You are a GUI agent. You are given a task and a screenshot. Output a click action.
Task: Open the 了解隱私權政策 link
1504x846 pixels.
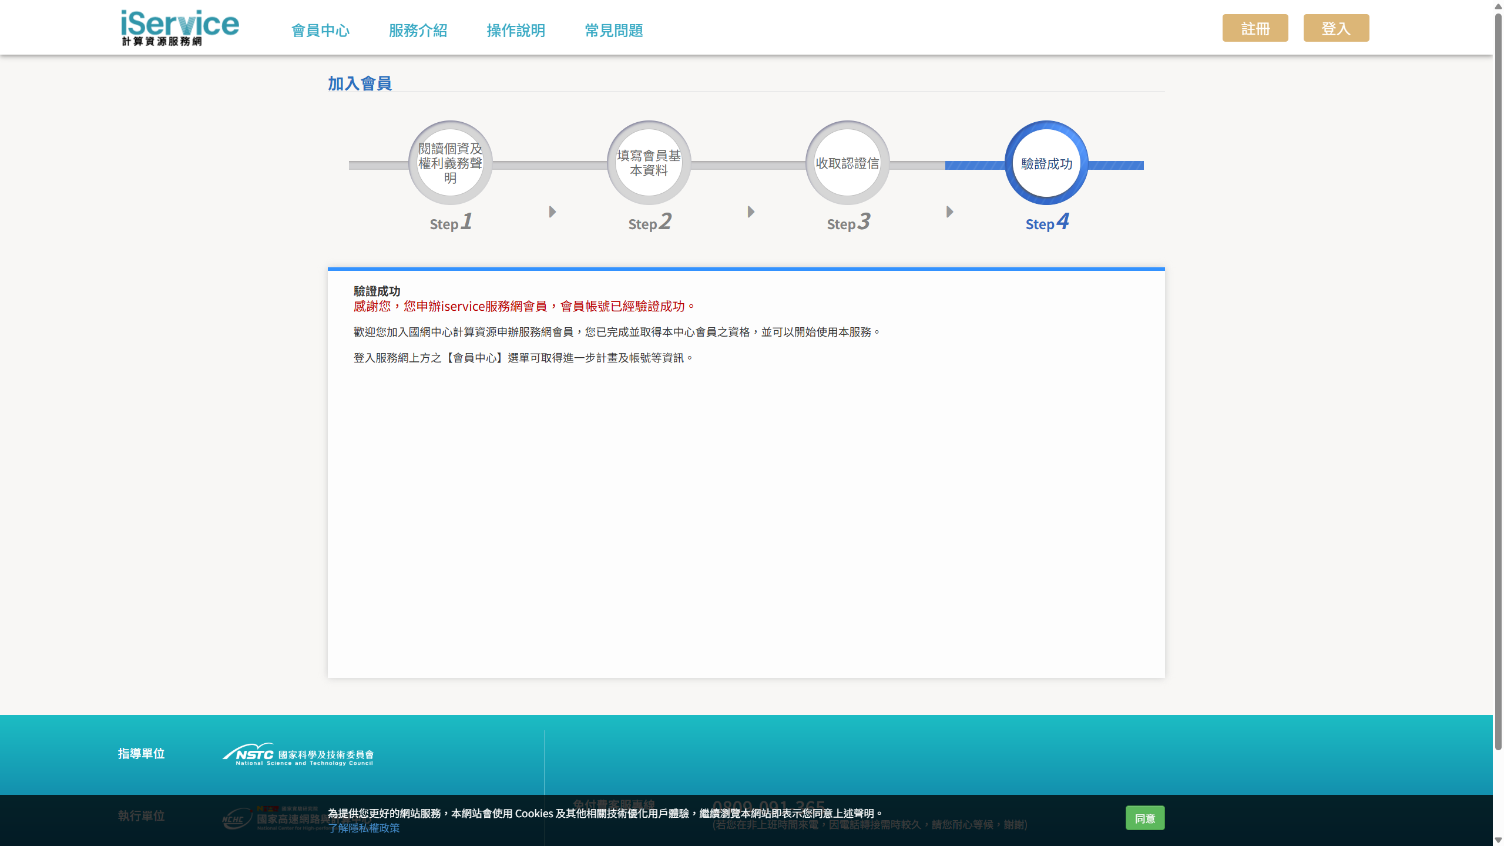pyautogui.click(x=364, y=828)
